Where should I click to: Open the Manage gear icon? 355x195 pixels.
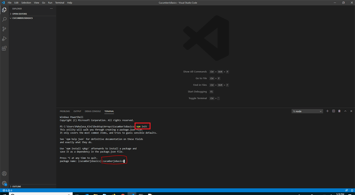click(x=4, y=183)
